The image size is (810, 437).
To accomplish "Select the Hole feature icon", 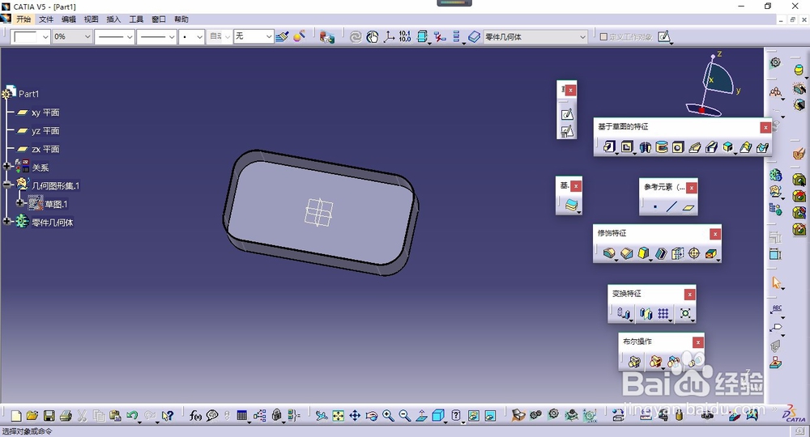I will [678, 147].
